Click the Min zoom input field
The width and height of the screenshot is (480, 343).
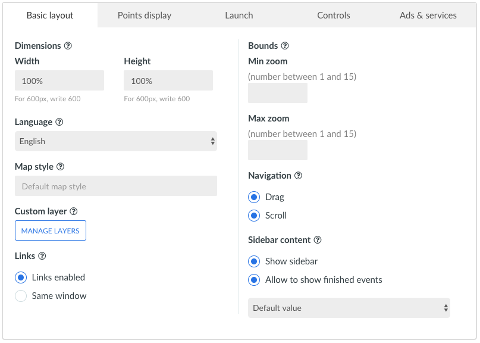coord(277,93)
